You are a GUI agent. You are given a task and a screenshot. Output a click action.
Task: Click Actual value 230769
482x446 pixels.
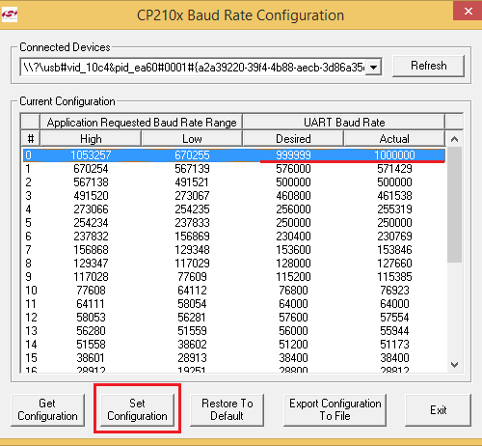click(x=394, y=237)
